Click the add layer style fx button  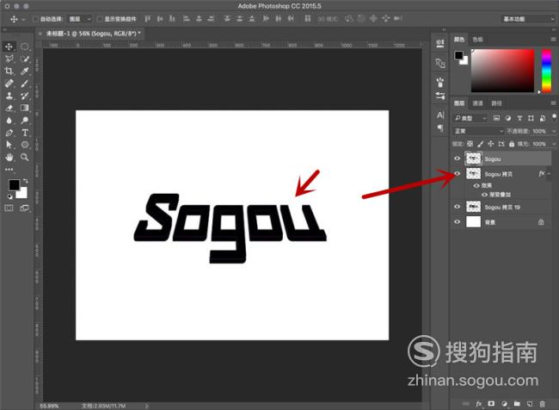478,404
